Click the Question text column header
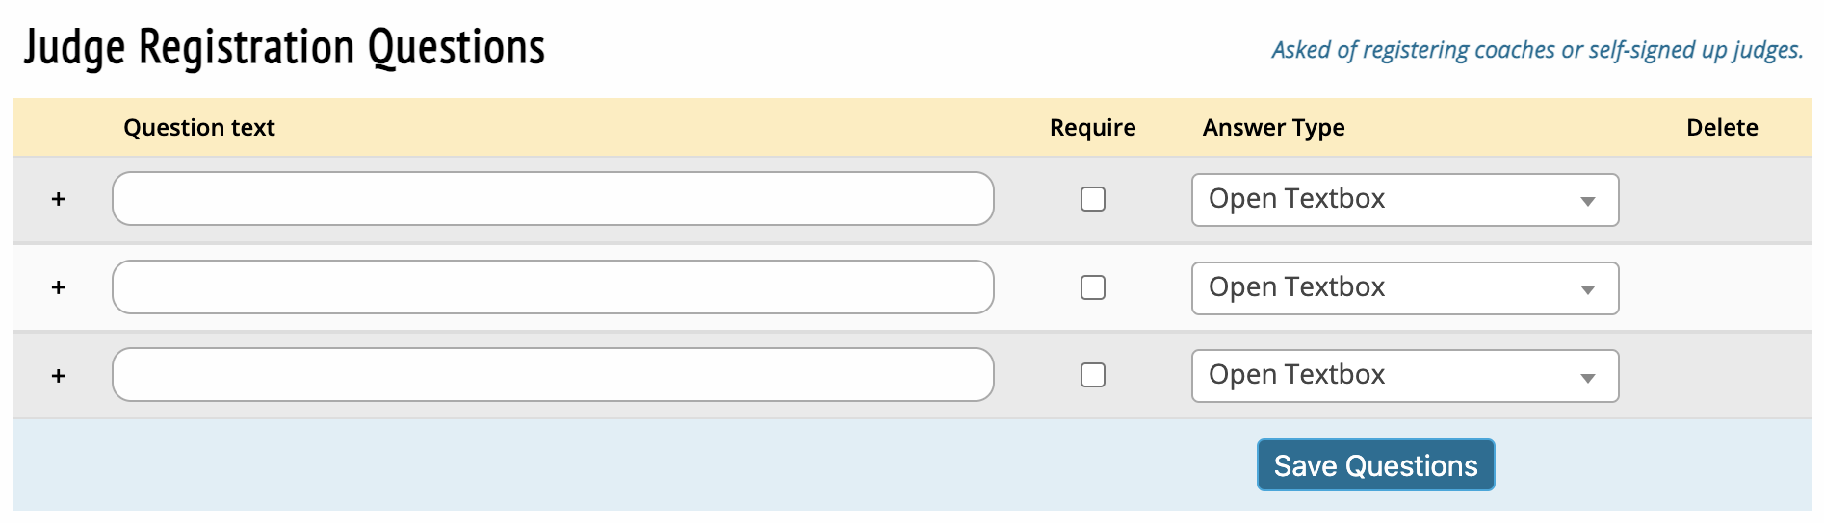Screen dimensions: 1824x523 pyautogui.click(x=199, y=128)
